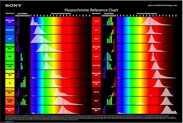Click the PE yellow fluorochrome label
Viewport: 183px width, 123px height.
(x=10, y=83)
